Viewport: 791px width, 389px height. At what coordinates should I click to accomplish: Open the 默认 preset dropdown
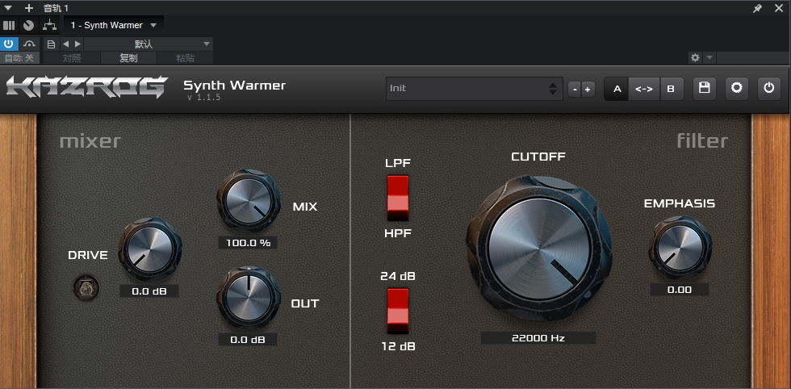tap(149, 44)
